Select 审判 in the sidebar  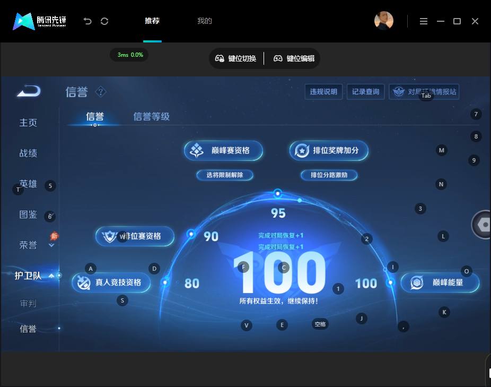(x=28, y=303)
